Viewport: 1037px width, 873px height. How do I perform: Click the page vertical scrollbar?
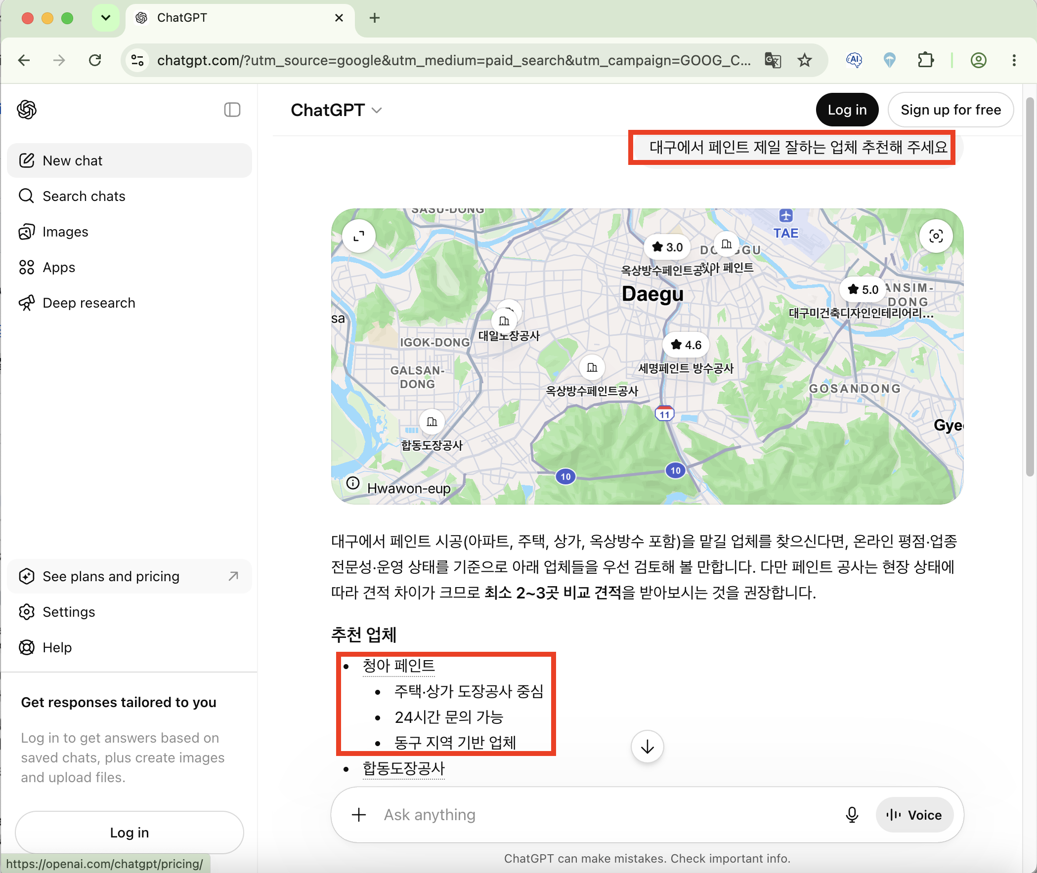(1030, 287)
